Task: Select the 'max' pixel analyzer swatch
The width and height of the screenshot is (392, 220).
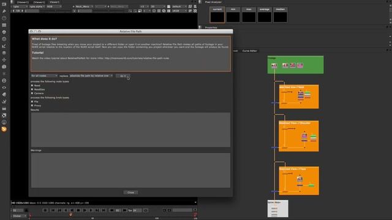Action: 249,15
